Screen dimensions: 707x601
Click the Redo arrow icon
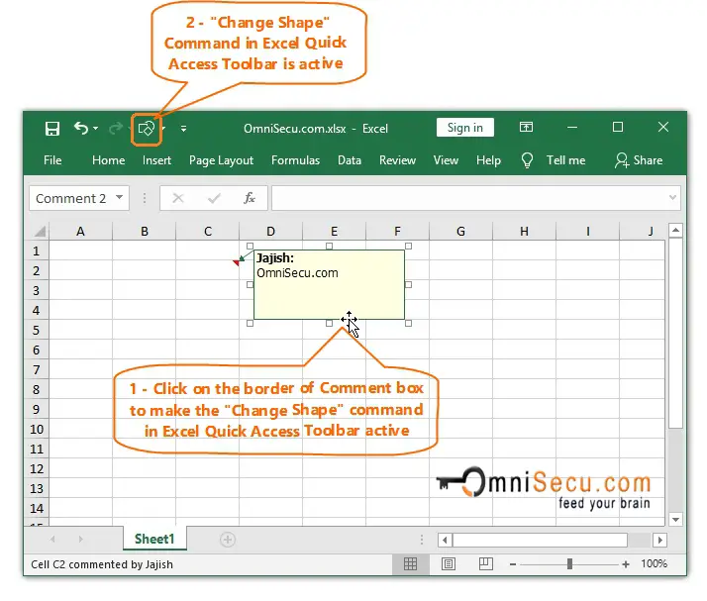115,129
